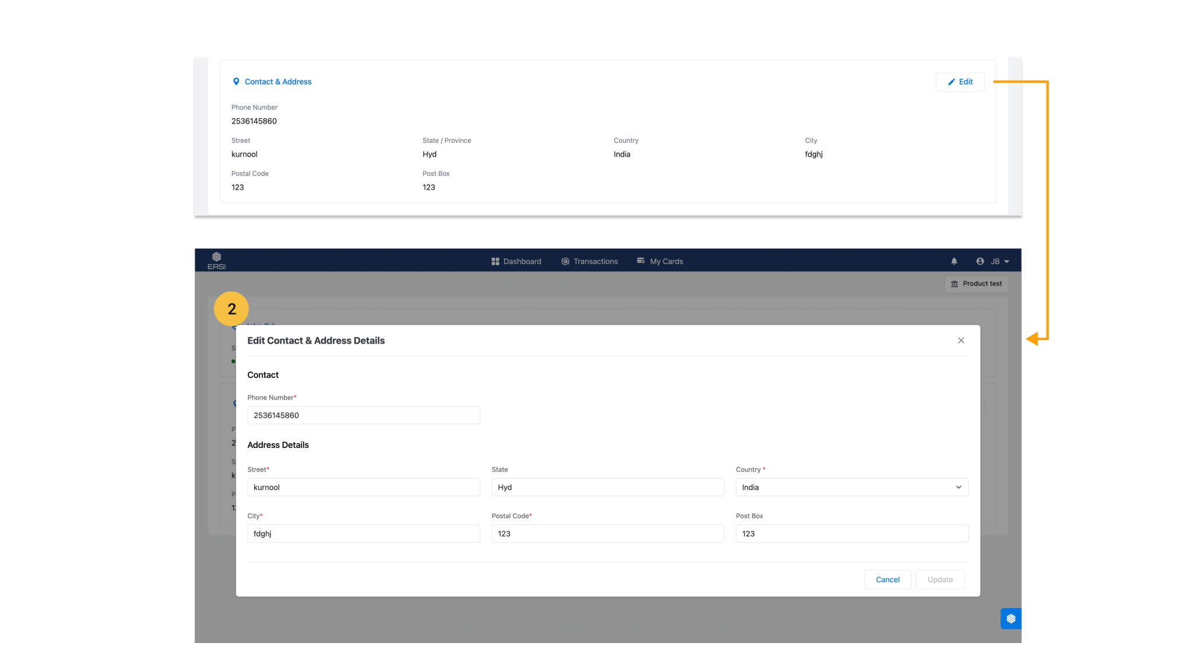Click the State field containing Hyd
The height and width of the screenshot is (671, 1194).
click(607, 488)
